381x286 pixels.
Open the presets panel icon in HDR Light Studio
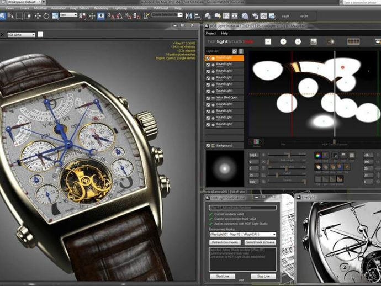[x=353, y=41]
